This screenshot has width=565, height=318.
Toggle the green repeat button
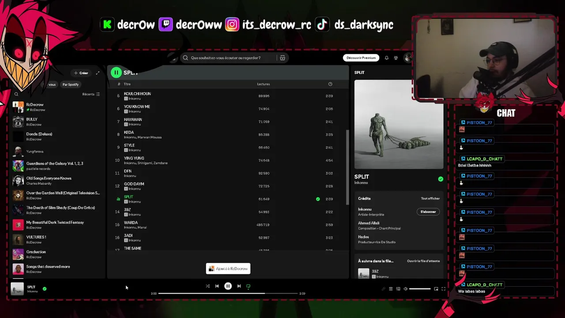point(248,286)
